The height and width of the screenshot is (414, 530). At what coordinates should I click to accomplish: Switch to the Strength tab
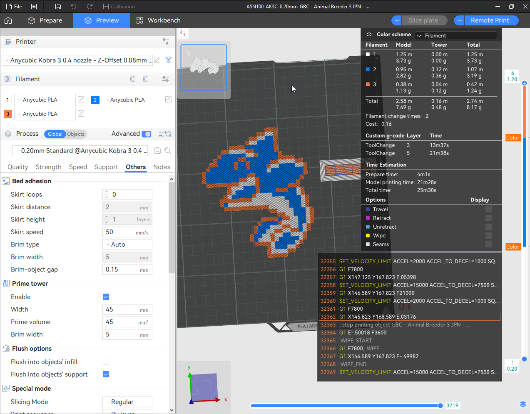pos(48,167)
